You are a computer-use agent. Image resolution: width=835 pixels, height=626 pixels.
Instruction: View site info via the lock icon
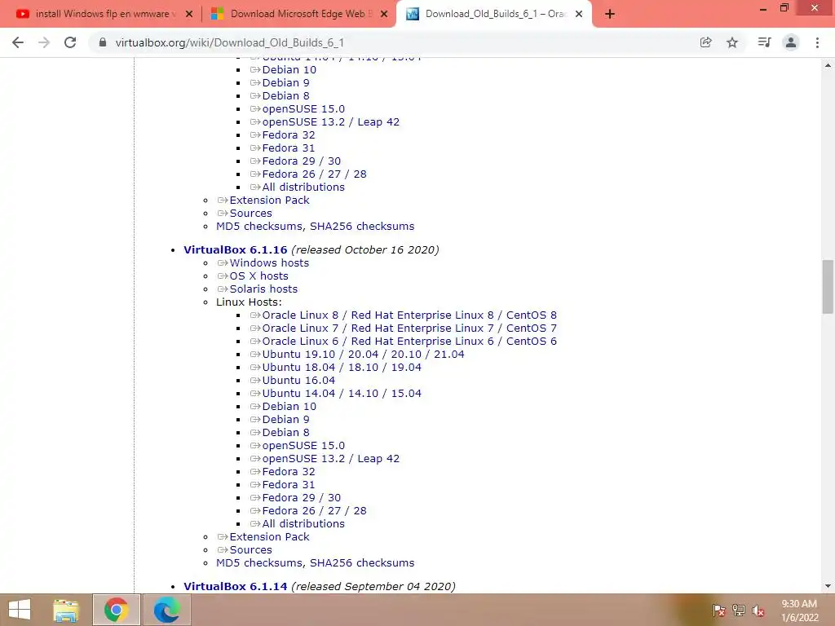[x=103, y=42]
